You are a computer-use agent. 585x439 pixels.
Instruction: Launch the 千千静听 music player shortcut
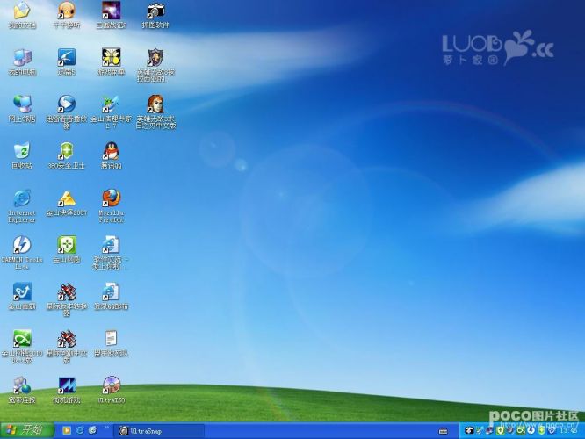(x=66, y=11)
